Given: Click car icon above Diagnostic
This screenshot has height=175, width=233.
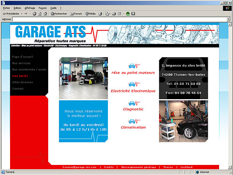Looking at the screenshot, I should coord(134,103).
